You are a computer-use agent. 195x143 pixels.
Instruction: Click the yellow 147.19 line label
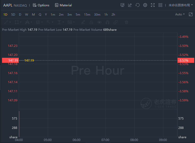(29, 60)
